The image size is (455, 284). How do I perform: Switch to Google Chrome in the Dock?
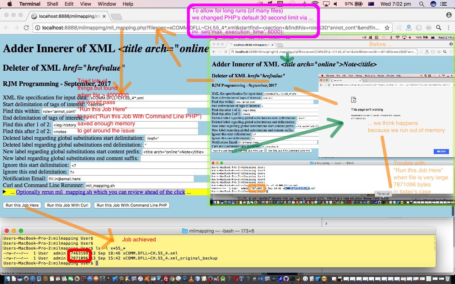coord(172,279)
